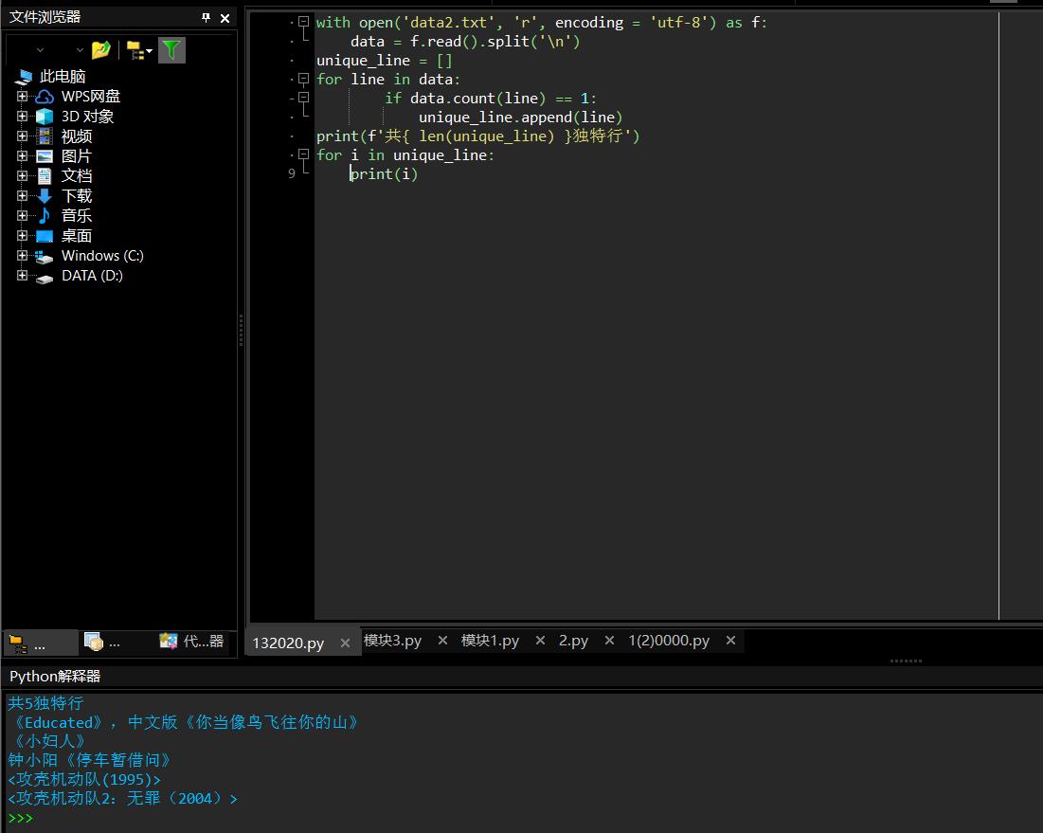Click the 桌面 desktop icon
Viewport: 1043px width, 833px height.
45,236
